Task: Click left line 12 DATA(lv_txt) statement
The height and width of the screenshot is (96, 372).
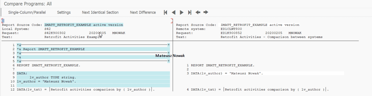Action: tap(86, 90)
